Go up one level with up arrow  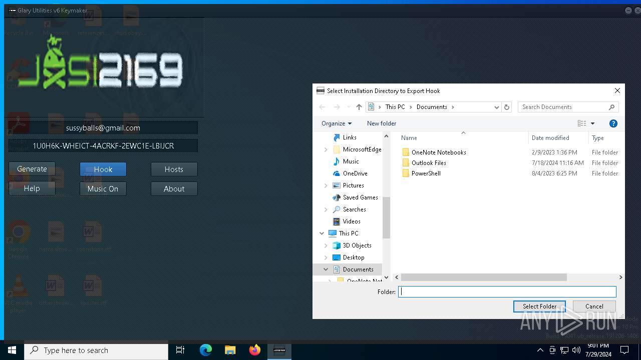pyautogui.click(x=359, y=107)
